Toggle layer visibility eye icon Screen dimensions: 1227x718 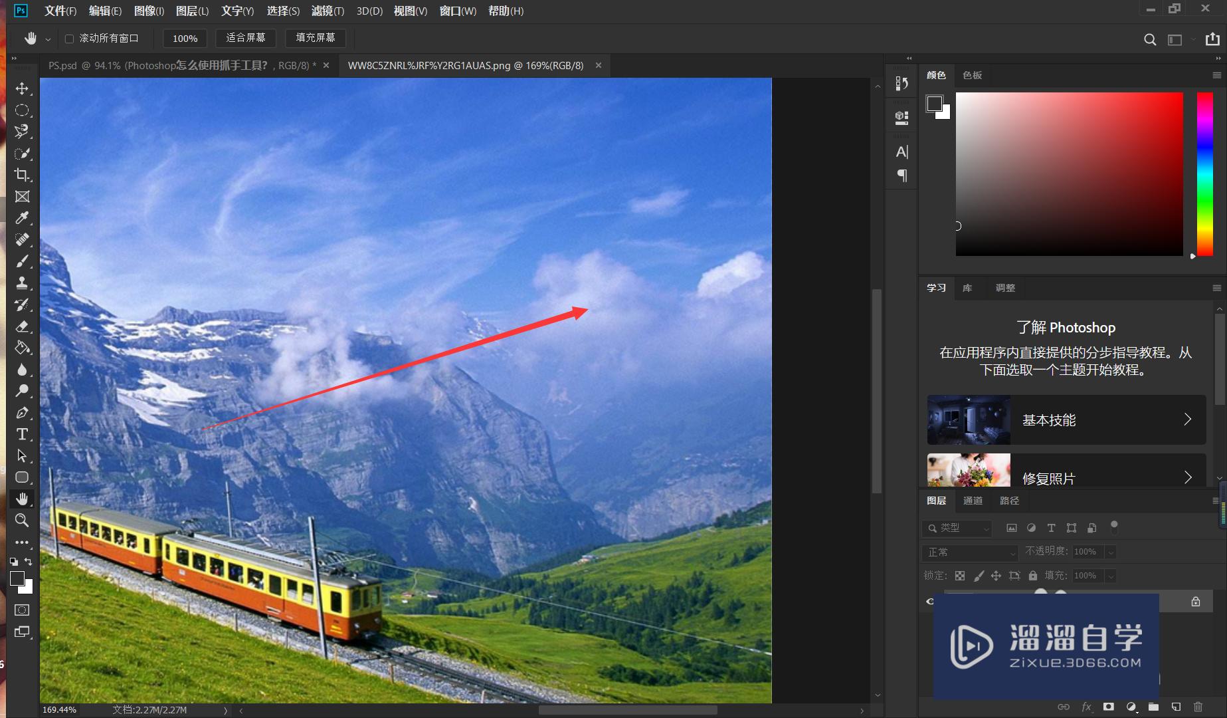point(929,602)
